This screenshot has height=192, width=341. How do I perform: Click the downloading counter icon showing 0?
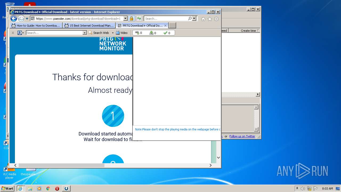[153, 33]
